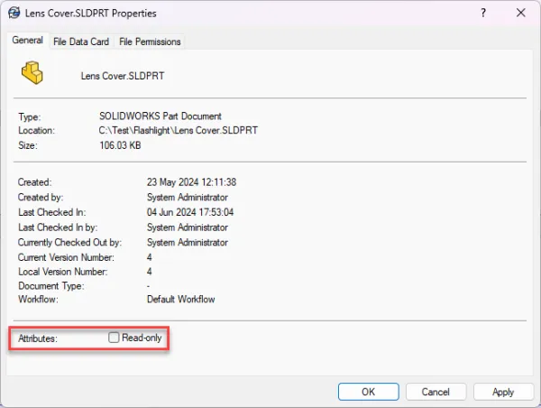Image resolution: width=541 pixels, height=408 pixels.
Task: Click the Cancel button
Action: pos(436,392)
